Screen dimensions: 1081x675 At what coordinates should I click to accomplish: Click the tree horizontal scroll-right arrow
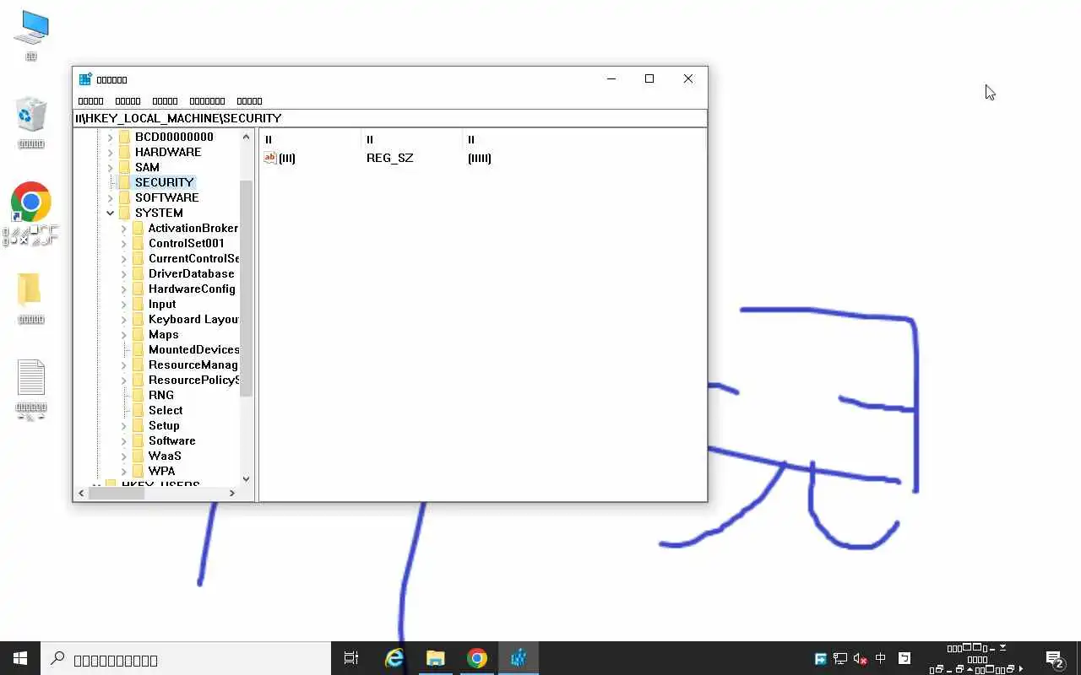(x=233, y=493)
